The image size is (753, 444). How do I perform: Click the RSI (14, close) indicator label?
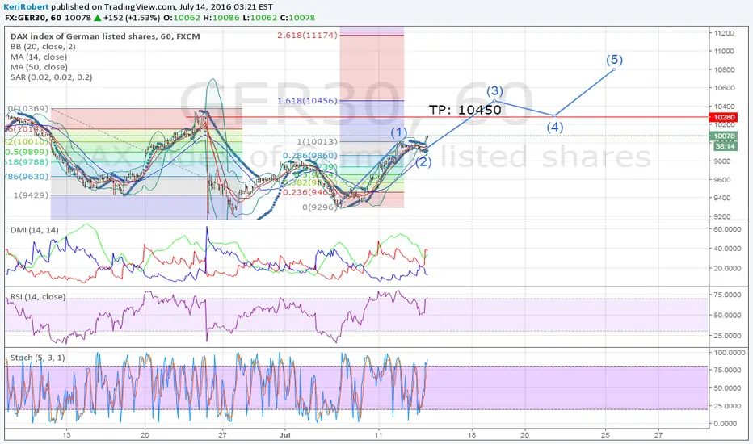[x=38, y=297]
